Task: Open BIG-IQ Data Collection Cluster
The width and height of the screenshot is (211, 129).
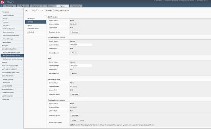Action: (x=12, y=52)
